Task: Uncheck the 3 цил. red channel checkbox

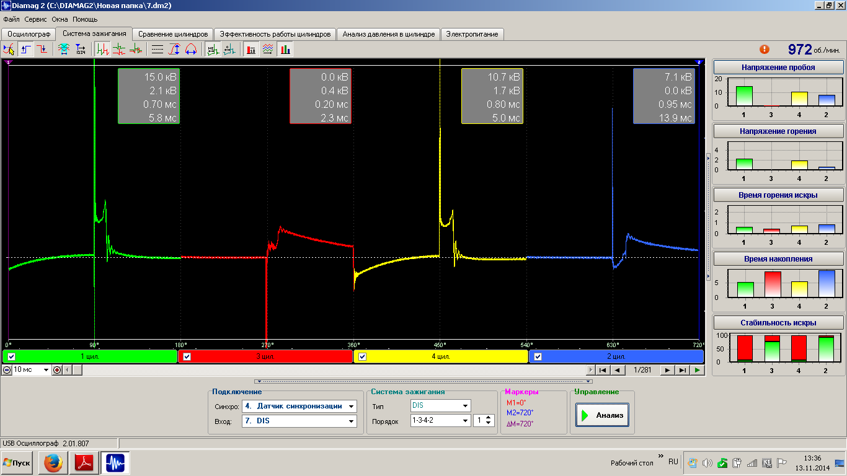Action: (187, 356)
